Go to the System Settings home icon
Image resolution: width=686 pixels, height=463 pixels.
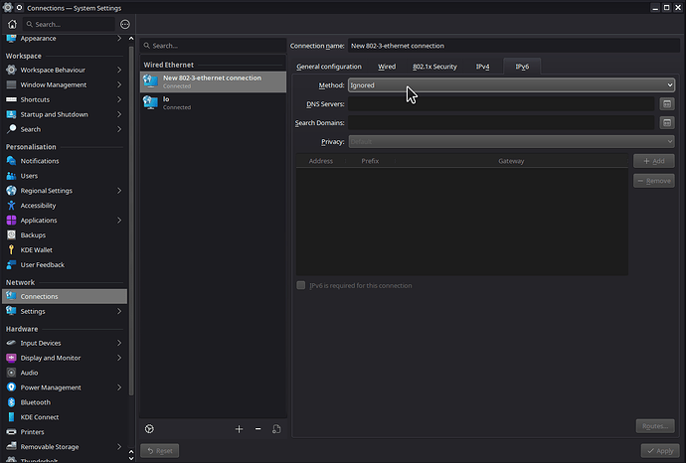click(12, 24)
